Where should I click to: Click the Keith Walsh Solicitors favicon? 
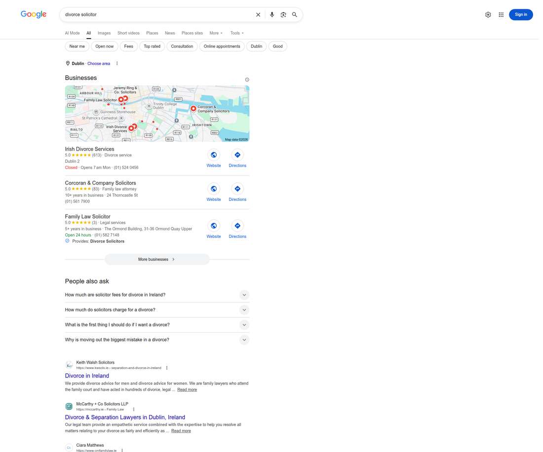pos(69,365)
